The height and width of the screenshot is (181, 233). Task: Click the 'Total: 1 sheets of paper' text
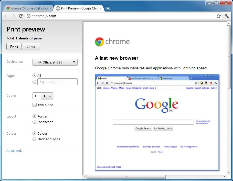coord(25,38)
